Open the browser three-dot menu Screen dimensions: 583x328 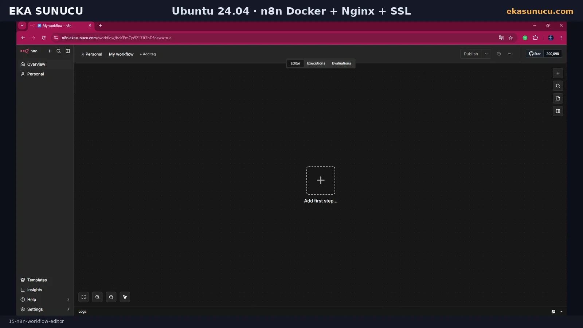coord(561,38)
